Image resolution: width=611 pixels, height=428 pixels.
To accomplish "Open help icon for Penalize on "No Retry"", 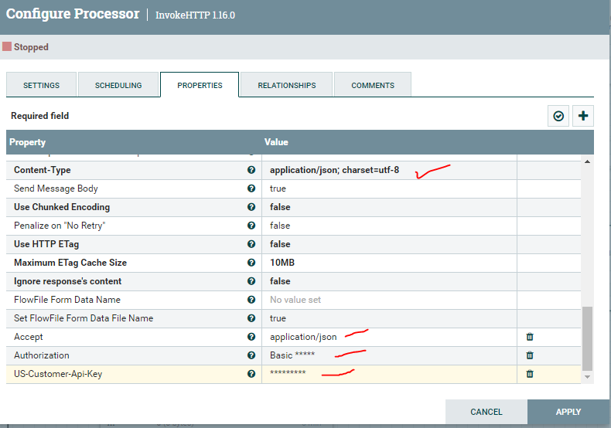I will [251, 226].
